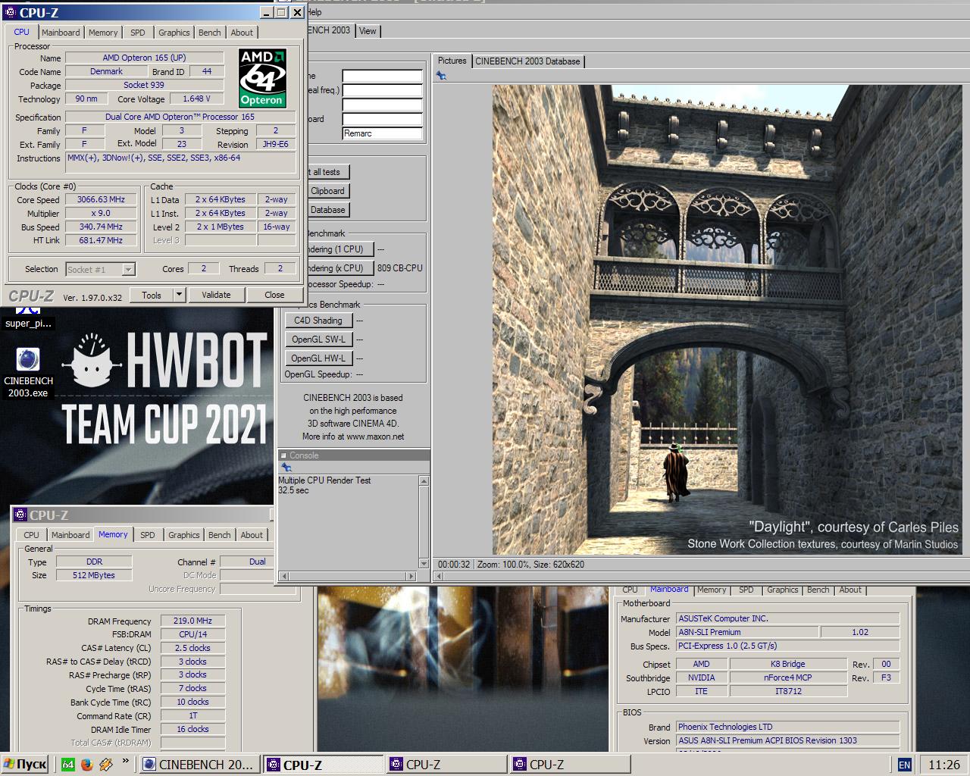Launch Firefox from the quick launch bar
Screen dimensions: 970x776
[x=86, y=765]
